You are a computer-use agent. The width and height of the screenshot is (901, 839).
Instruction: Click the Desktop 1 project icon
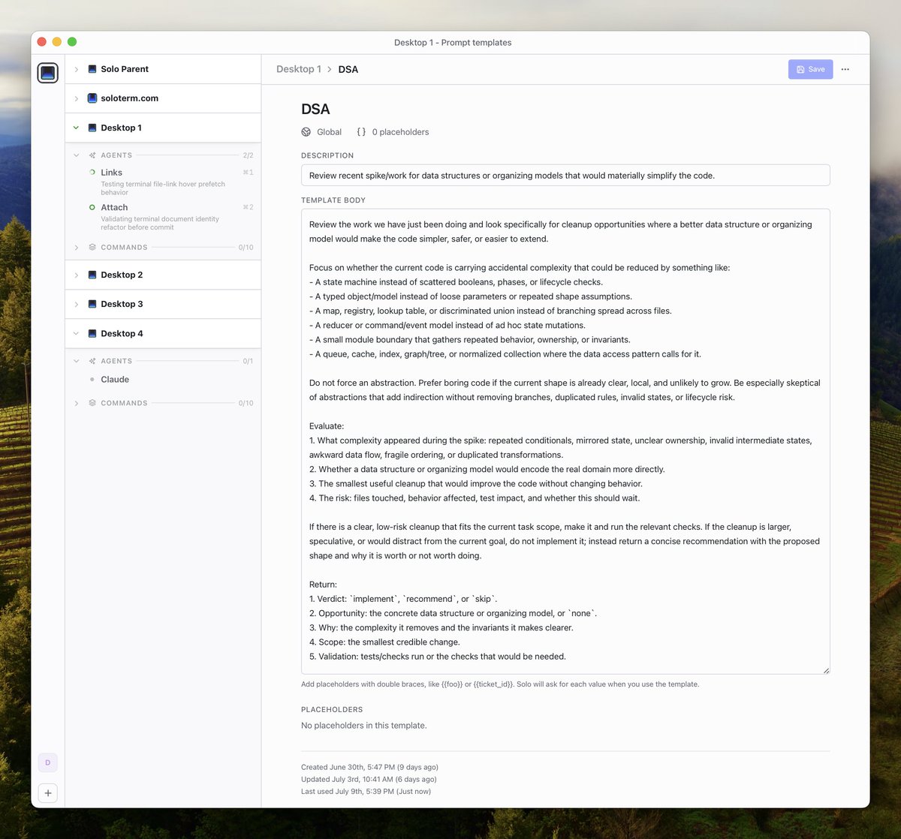coord(92,128)
